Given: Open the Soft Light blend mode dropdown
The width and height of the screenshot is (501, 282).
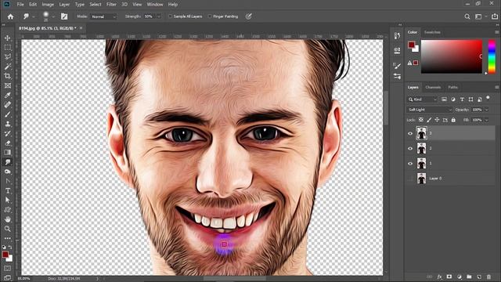Looking at the screenshot, I should click(430, 110).
